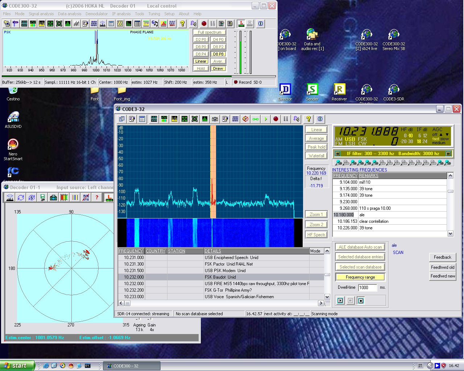Click the blue info icon in CODE3-32 toolbar

tap(320, 119)
